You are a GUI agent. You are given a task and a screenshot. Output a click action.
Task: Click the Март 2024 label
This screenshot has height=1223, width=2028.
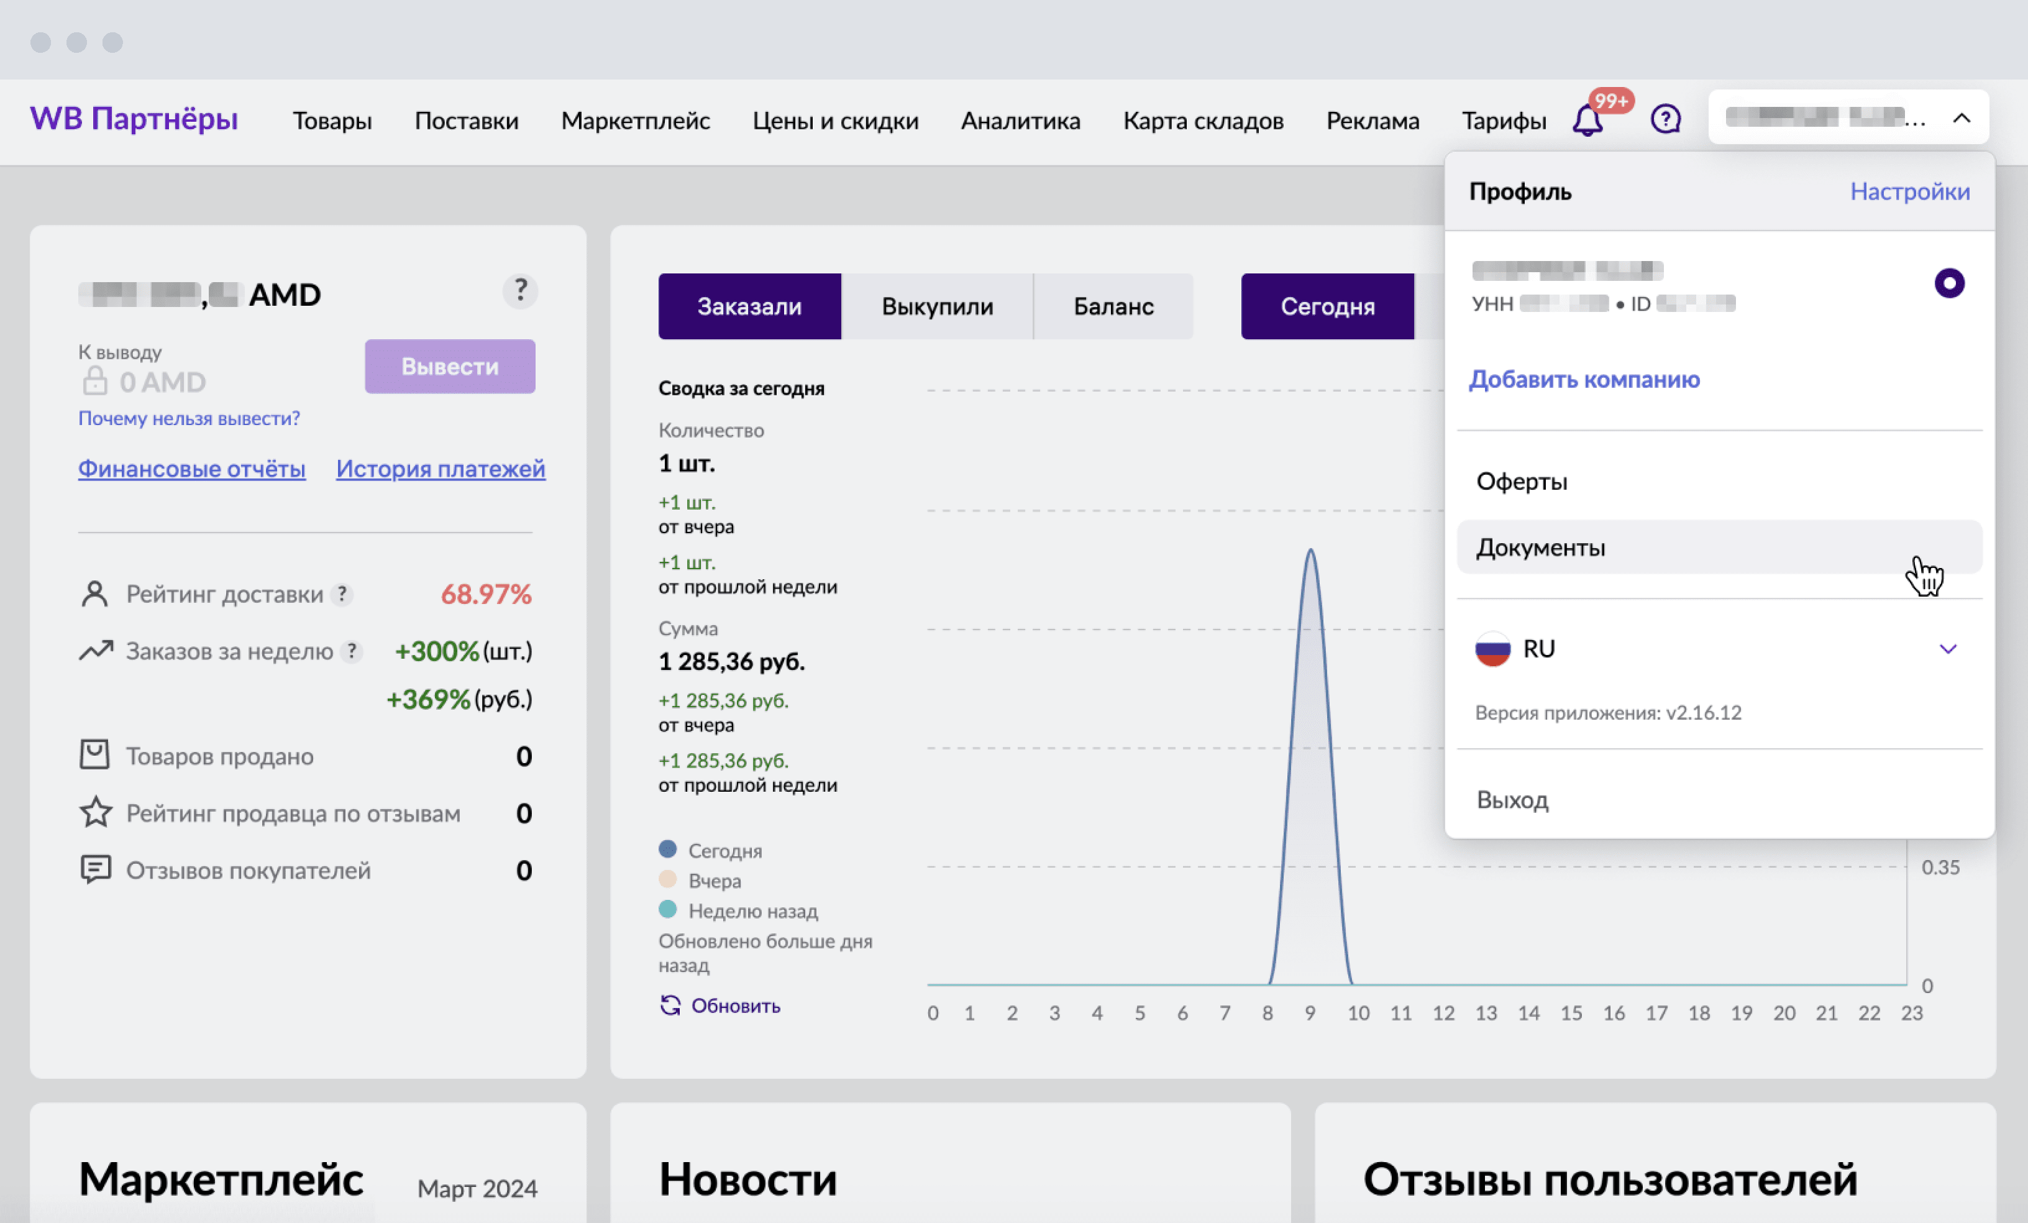[x=477, y=1188]
